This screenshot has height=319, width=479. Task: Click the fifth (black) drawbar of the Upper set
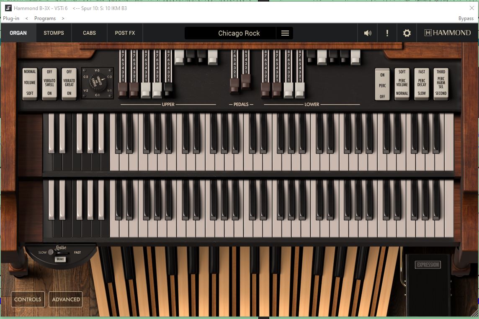tap(168, 90)
